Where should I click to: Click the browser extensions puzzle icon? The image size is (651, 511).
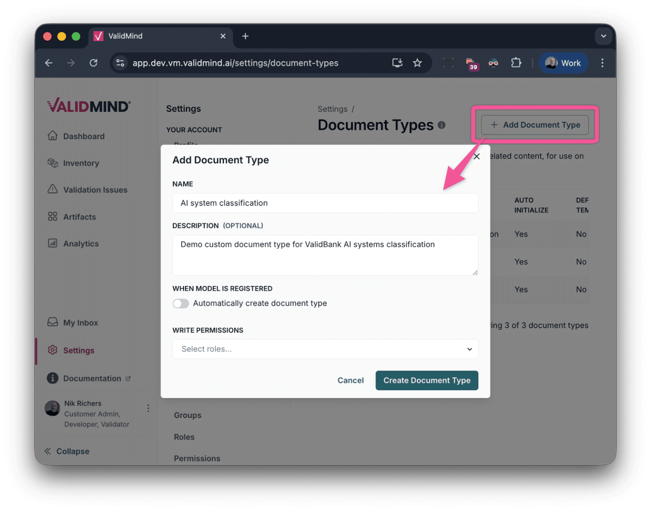coord(516,63)
